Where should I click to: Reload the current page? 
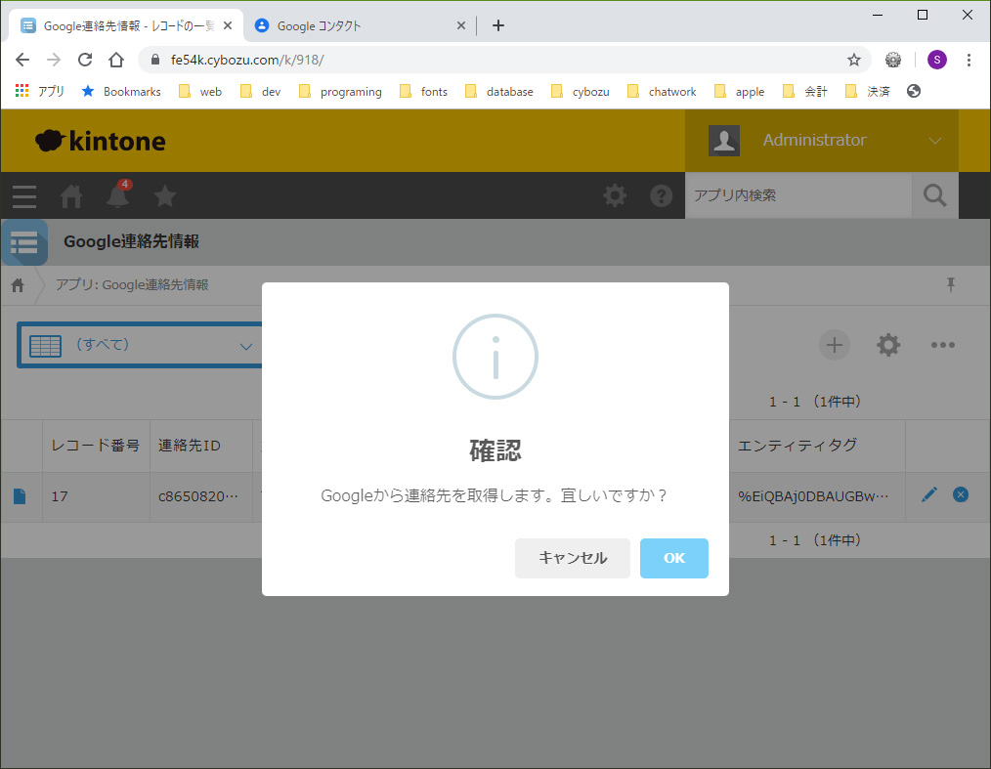coord(85,60)
